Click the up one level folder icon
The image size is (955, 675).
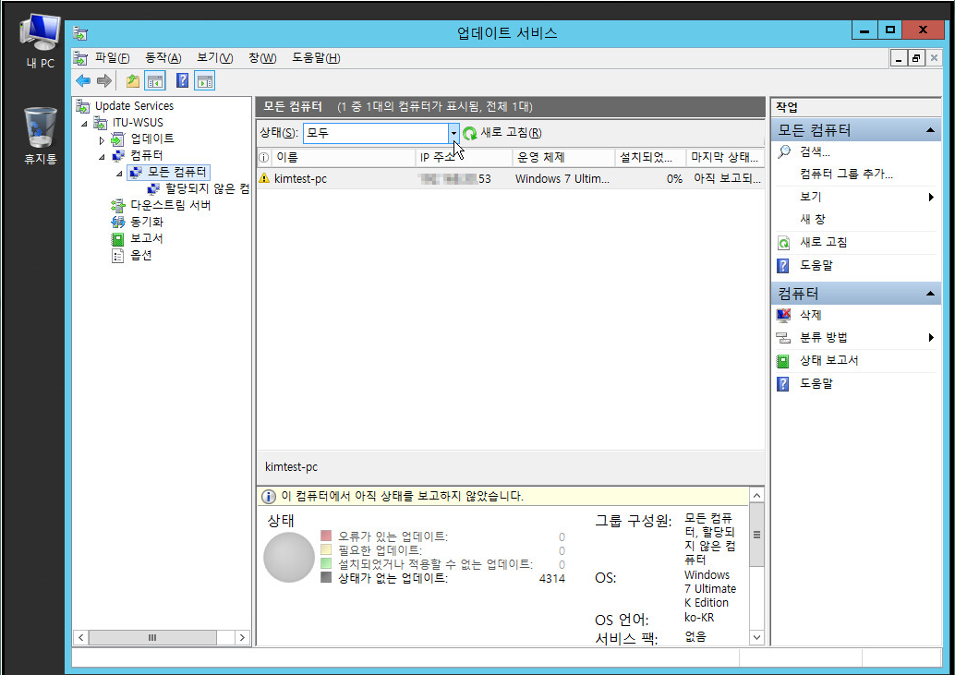click(133, 81)
